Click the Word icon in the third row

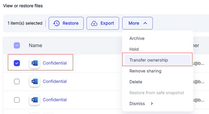[35, 100]
